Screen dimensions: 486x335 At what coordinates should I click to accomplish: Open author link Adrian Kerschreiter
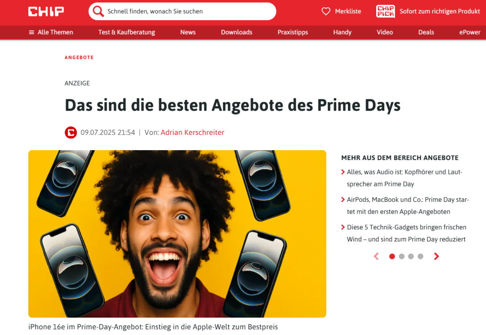point(192,133)
